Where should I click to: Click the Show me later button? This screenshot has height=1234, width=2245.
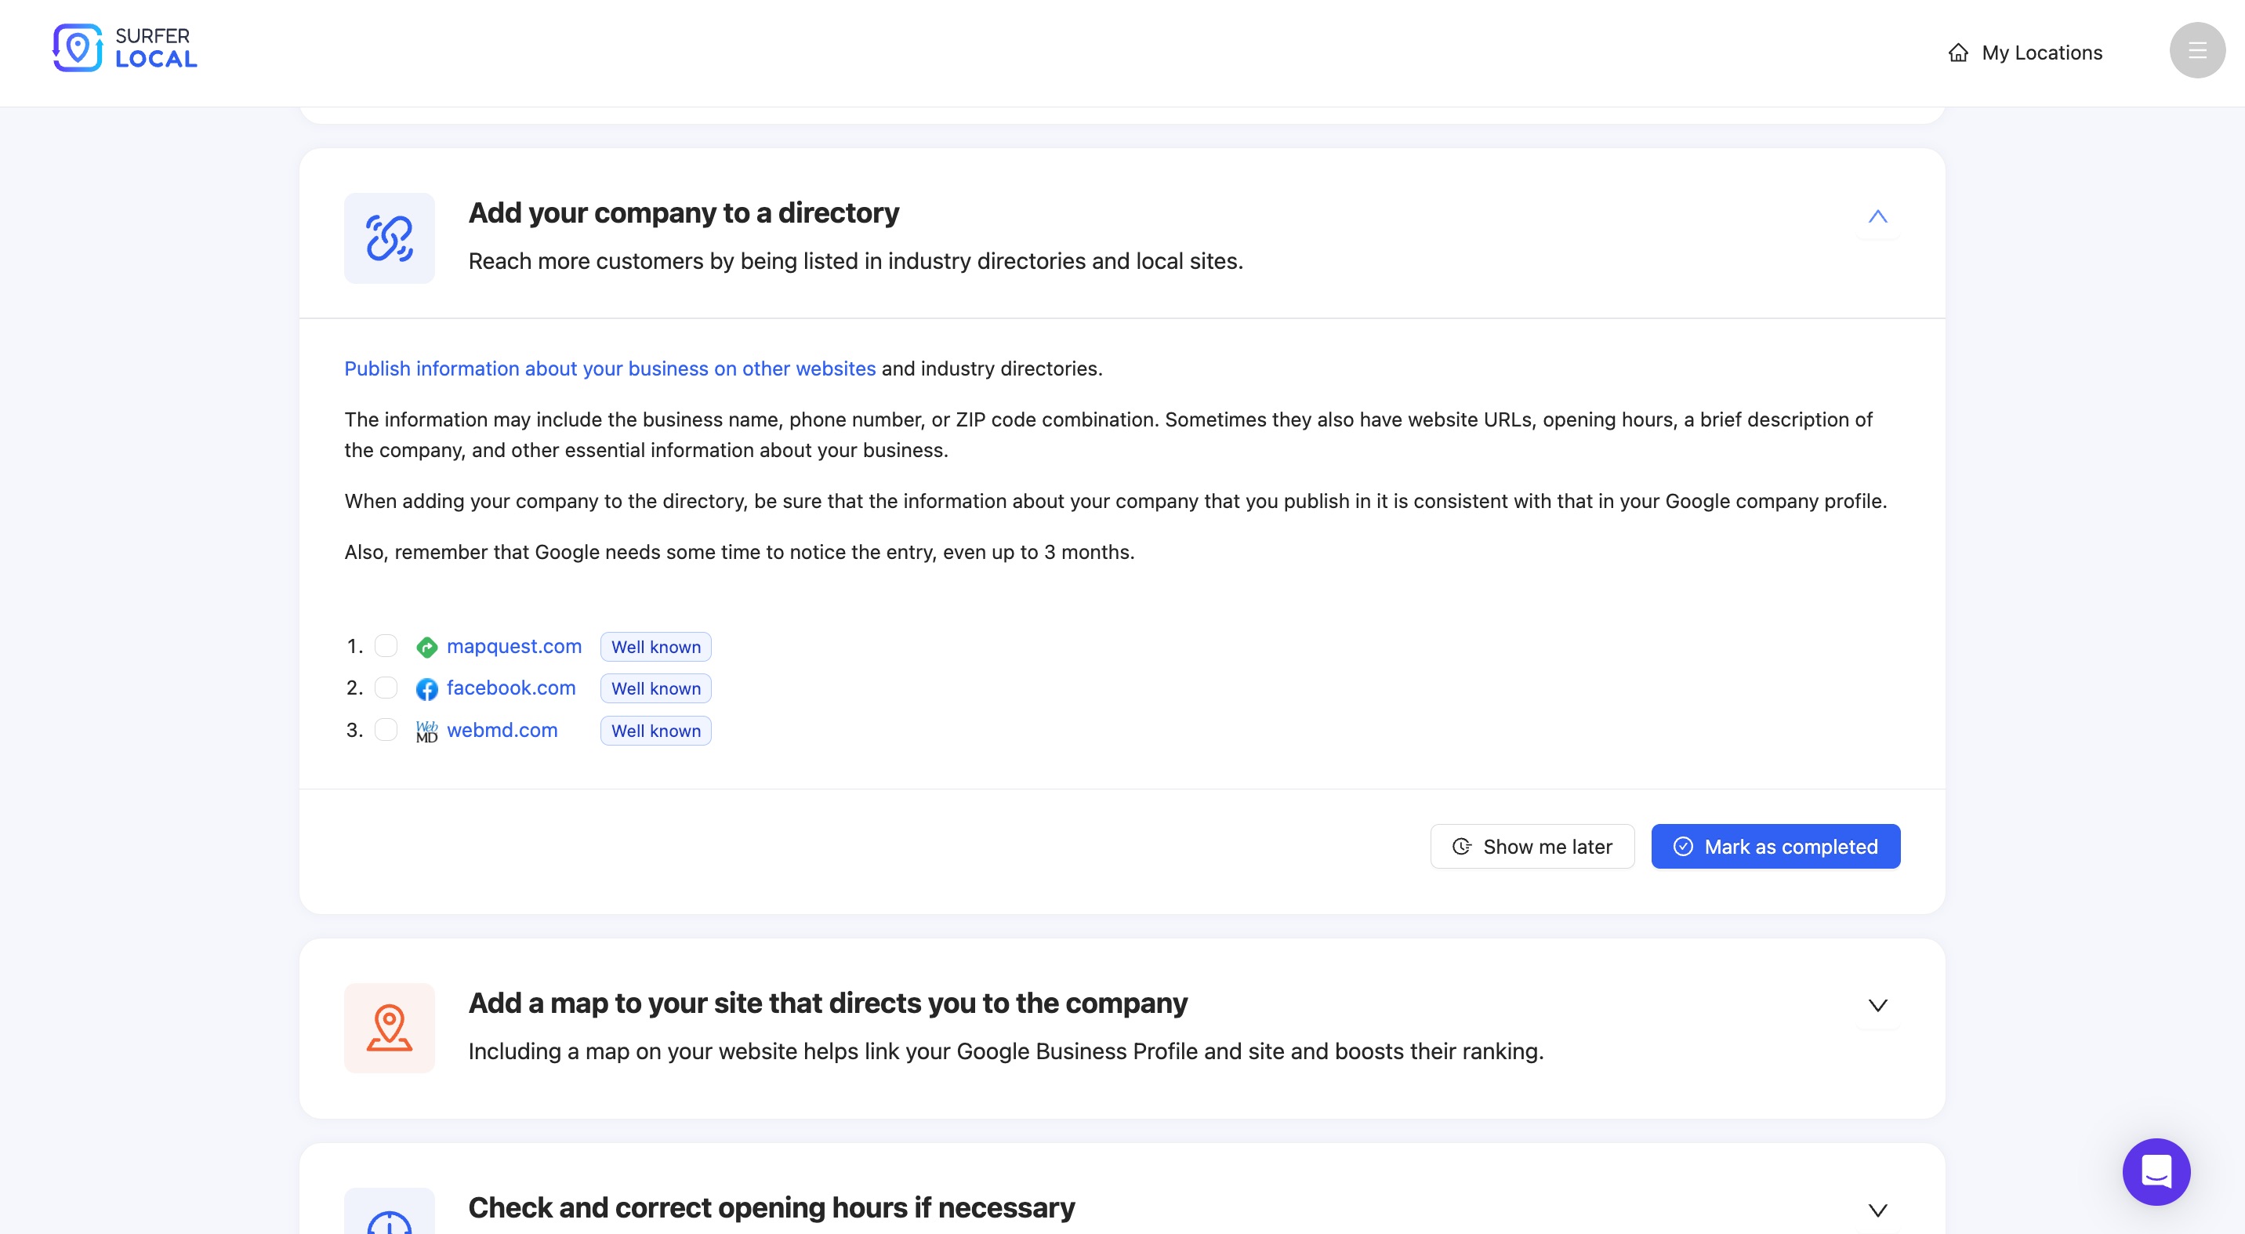point(1531,846)
